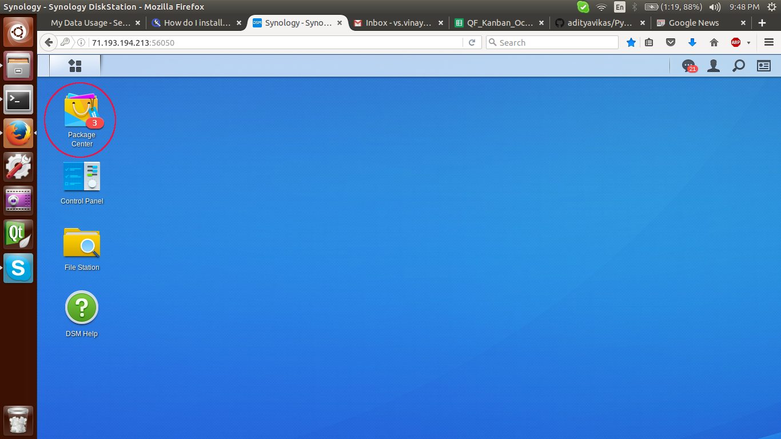Viewport: 781px width, 439px height.
Task: Close the My Data Usage tab
Action: pyautogui.click(x=138, y=23)
